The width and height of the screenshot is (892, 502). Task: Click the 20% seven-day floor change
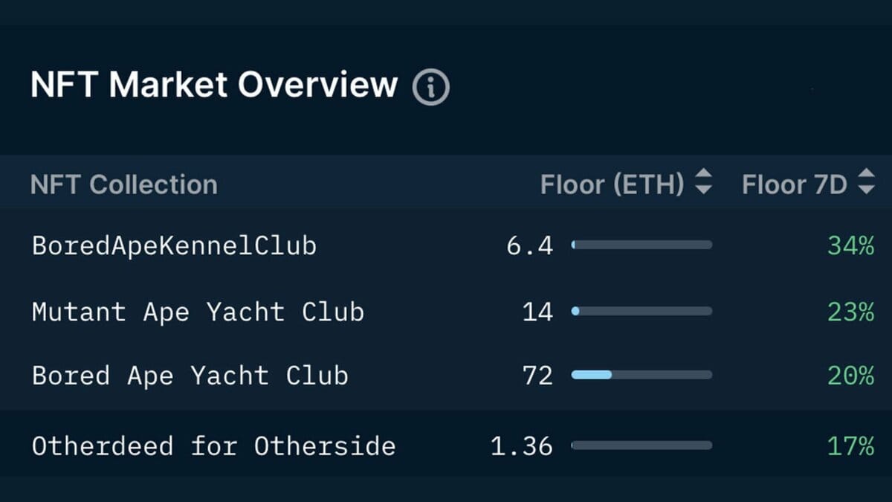(850, 376)
